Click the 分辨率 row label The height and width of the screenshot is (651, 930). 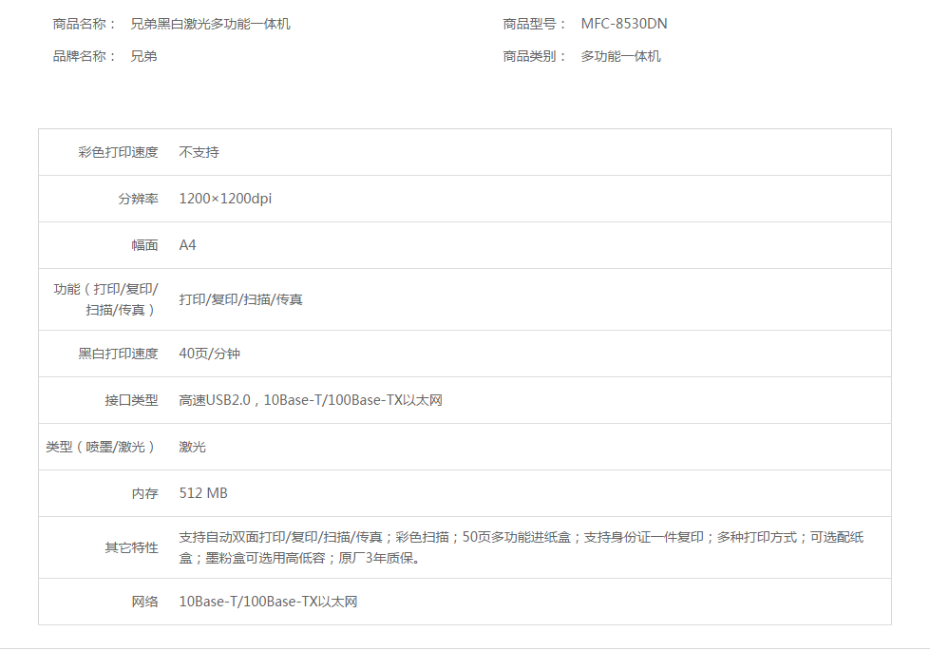pos(138,199)
